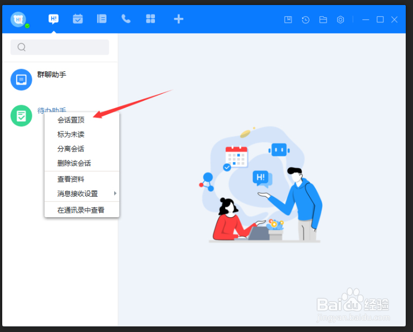Choose 在通讯录中查看 menu entry
Screen dimensions: 413x332
[x=82, y=210]
